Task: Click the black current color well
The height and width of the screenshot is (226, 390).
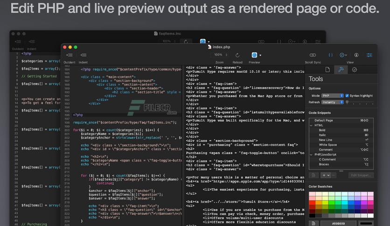Action: [366, 224]
